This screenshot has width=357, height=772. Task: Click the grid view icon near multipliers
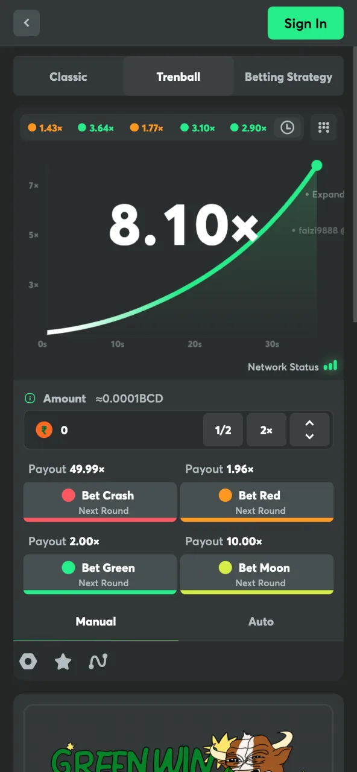324,127
